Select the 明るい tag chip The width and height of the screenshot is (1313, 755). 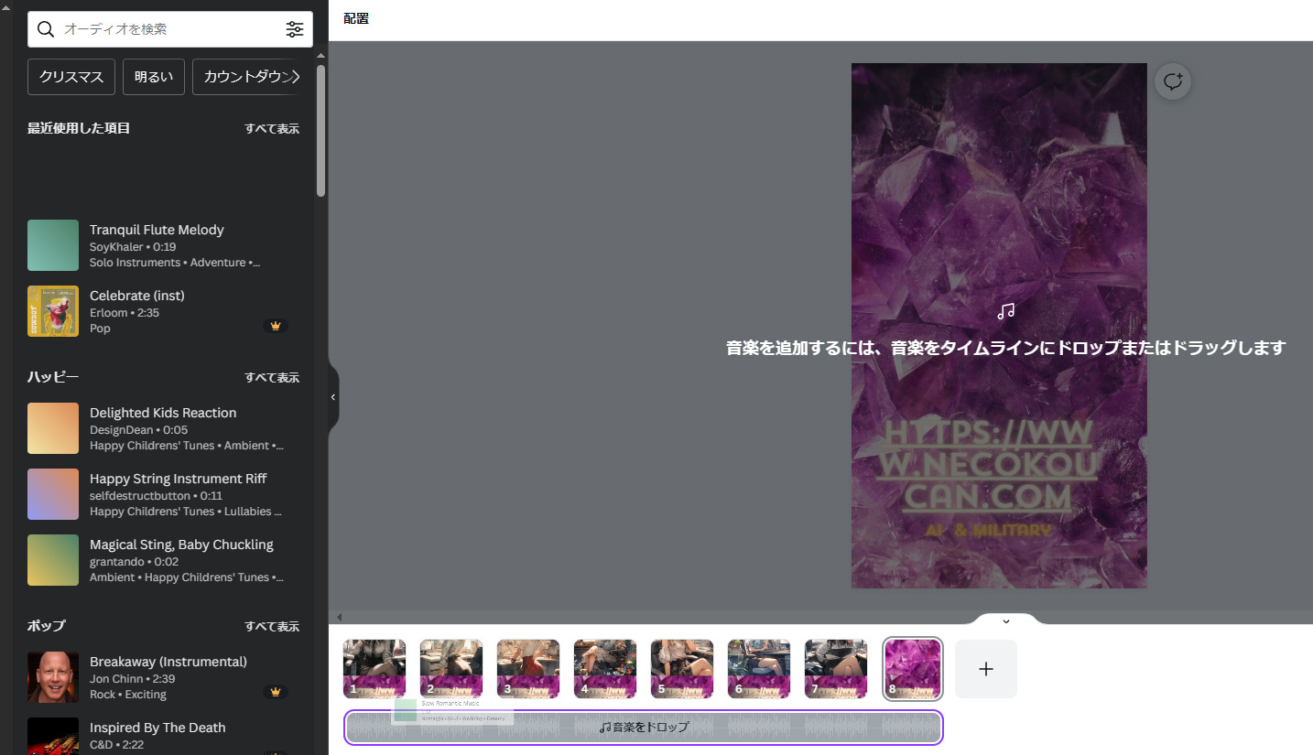pos(154,77)
